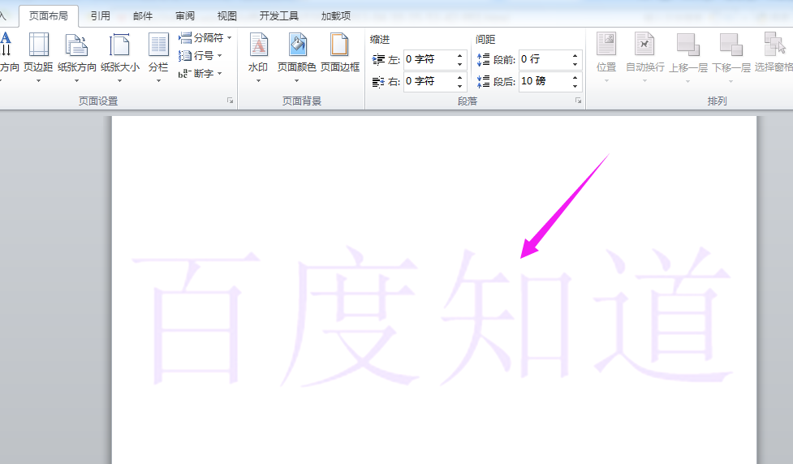This screenshot has height=464, width=793.
Task: Decrease left indent with down arrow
Action: pyautogui.click(x=459, y=64)
